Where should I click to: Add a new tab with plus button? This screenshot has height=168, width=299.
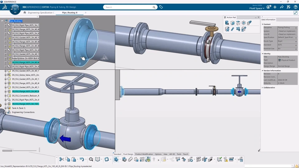tap(86, 12)
